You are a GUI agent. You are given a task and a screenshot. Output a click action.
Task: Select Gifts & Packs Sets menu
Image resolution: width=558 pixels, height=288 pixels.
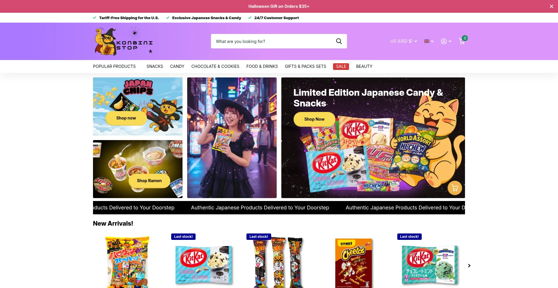point(305,66)
